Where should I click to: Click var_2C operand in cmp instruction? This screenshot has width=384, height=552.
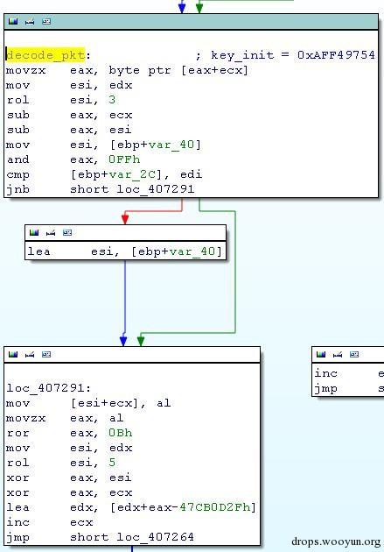132,174
